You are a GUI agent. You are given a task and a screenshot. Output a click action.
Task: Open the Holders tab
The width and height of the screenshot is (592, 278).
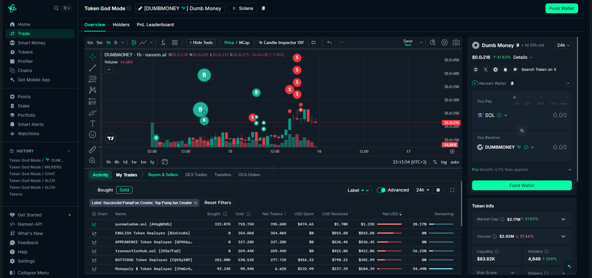pyautogui.click(x=121, y=25)
